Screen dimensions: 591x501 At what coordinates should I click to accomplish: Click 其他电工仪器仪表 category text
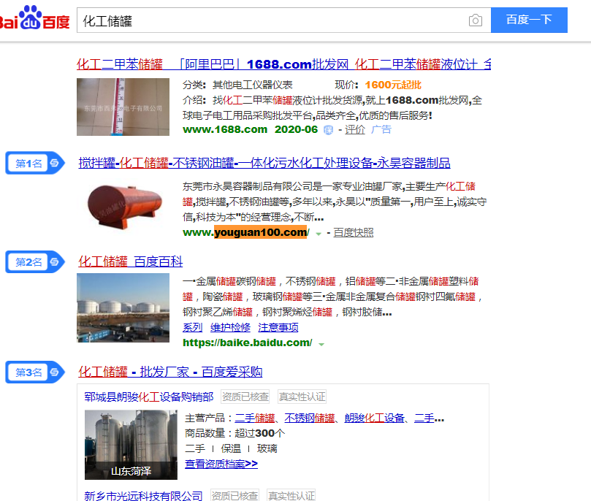click(x=253, y=85)
